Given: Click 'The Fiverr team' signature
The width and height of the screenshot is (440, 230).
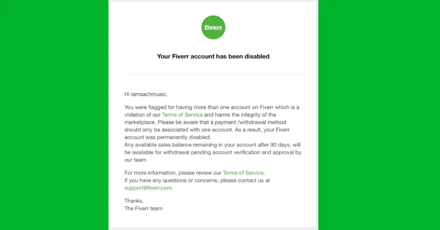Looking at the screenshot, I should [144, 209].
